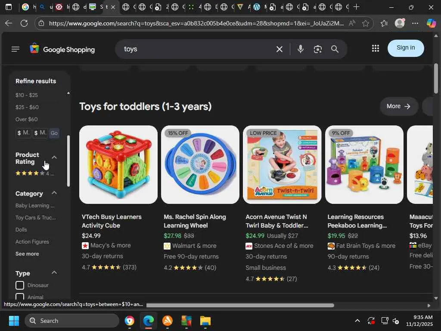Launch Chrome from the taskbar
441x331 pixels.
[129, 321]
